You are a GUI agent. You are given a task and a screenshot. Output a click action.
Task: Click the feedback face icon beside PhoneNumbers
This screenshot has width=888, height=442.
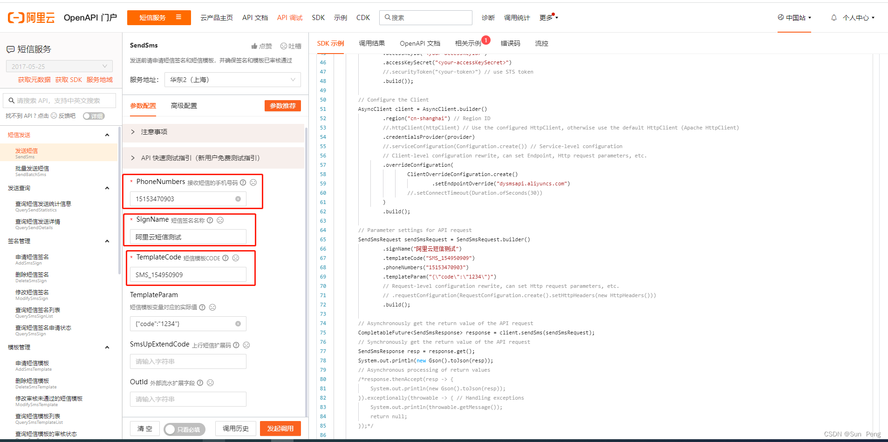tap(253, 183)
